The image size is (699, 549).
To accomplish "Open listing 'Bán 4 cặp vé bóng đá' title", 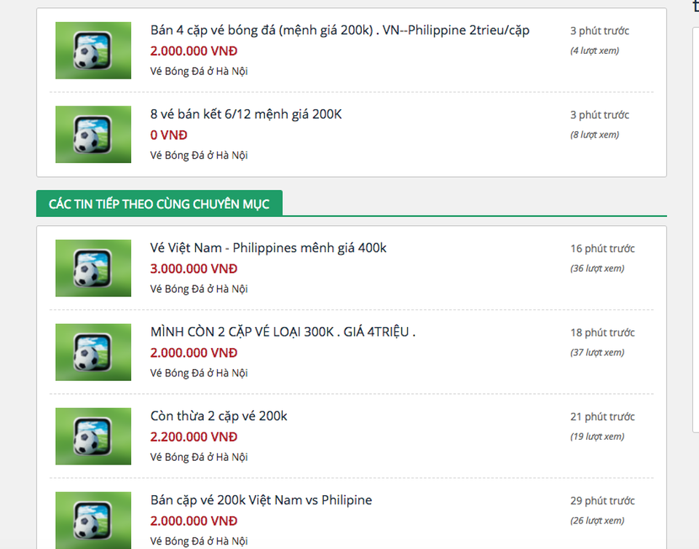I will 340,31.
